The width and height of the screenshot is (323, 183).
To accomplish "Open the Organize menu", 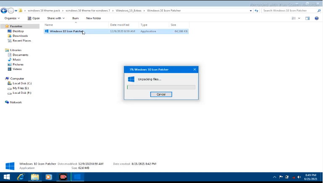I will pyautogui.click(x=12, y=18).
